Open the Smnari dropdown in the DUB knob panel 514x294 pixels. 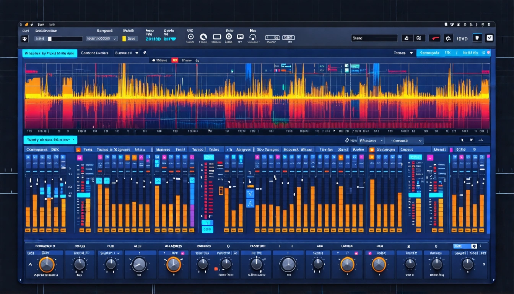[110, 253]
